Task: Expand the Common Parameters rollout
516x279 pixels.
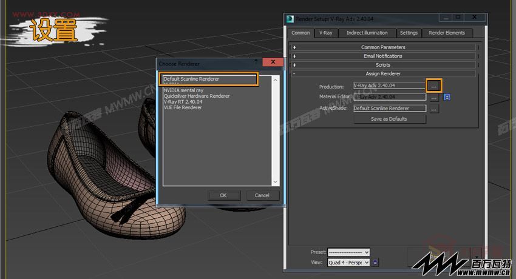Action: (x=383, y=47)
